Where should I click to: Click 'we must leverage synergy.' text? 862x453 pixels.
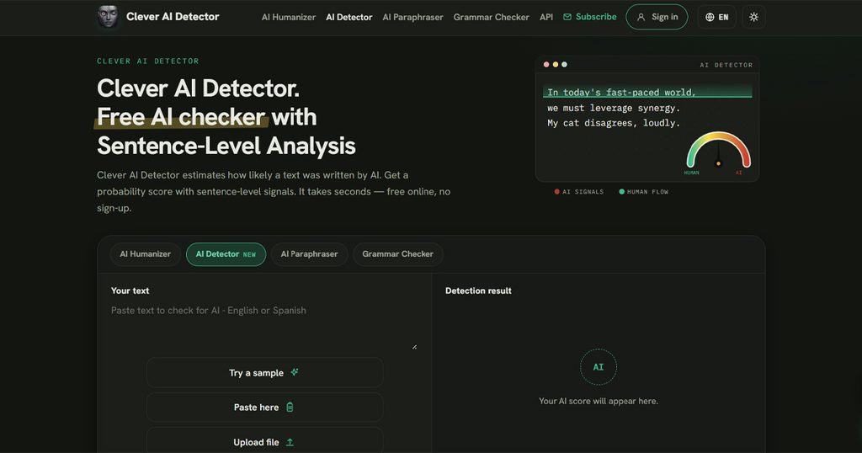pyautogui.click(x=614, y=108)
